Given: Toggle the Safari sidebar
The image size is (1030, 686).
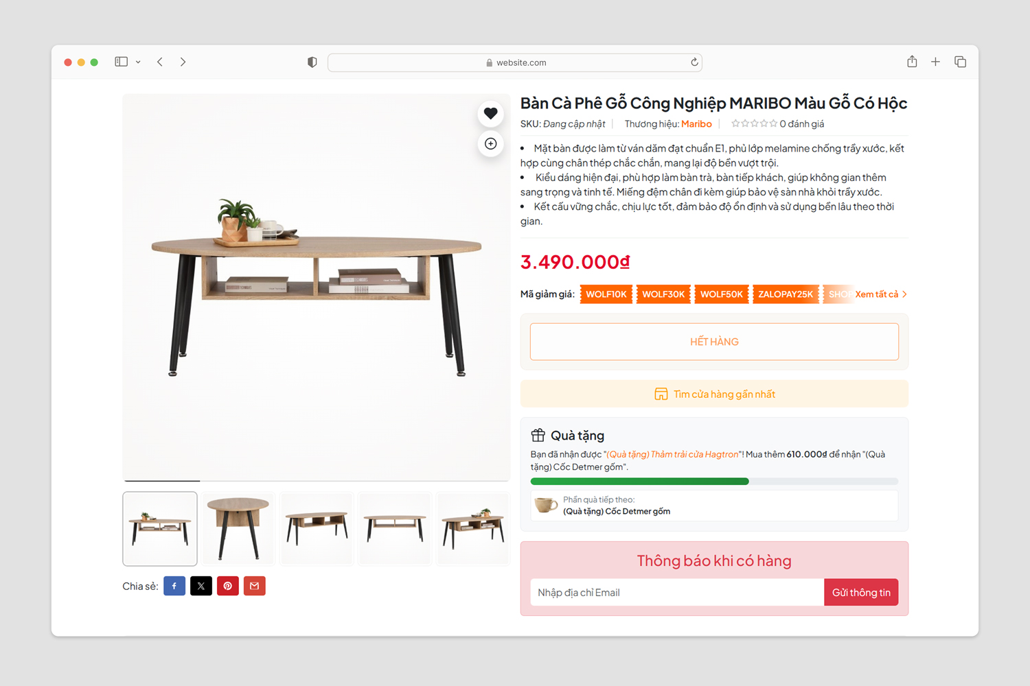Looking at the screenshot, I should pyautogui.click(x=122, y=62).
